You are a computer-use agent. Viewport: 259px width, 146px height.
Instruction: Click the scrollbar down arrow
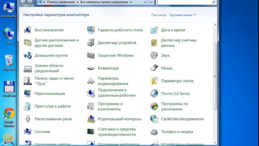(215, 143)
